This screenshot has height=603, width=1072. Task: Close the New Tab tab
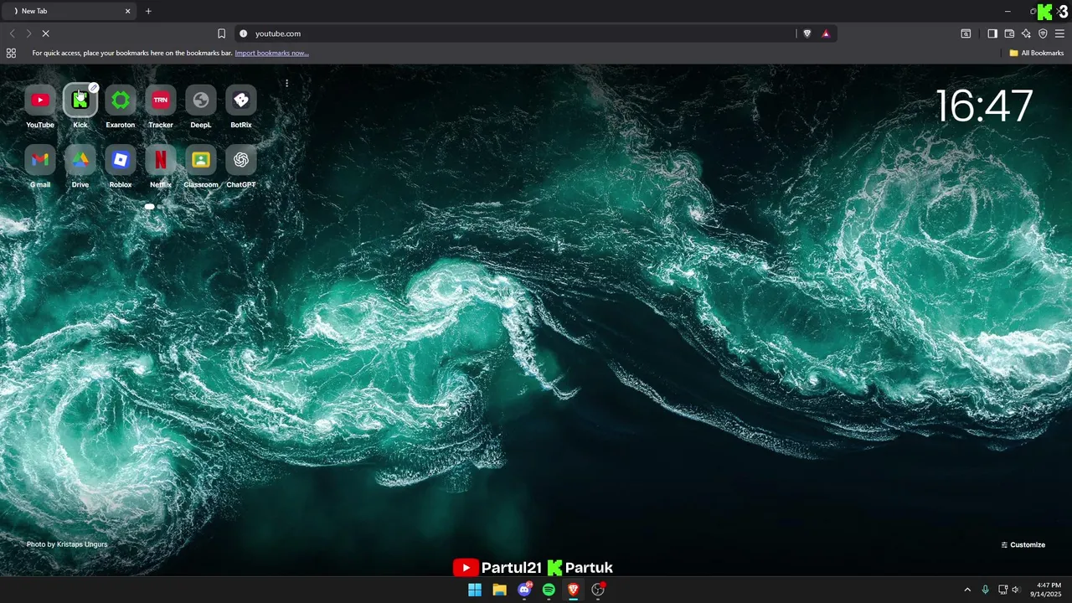tap(128, 11)
